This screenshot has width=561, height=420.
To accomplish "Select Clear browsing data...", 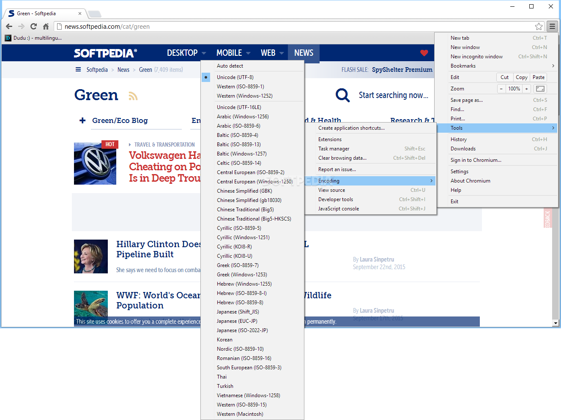I will point(370,158).
